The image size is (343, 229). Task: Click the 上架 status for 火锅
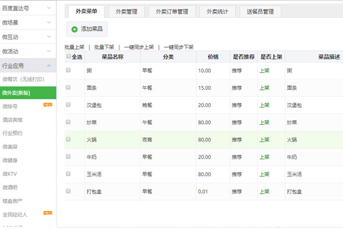pyautogui.click(x=264, y=140)
